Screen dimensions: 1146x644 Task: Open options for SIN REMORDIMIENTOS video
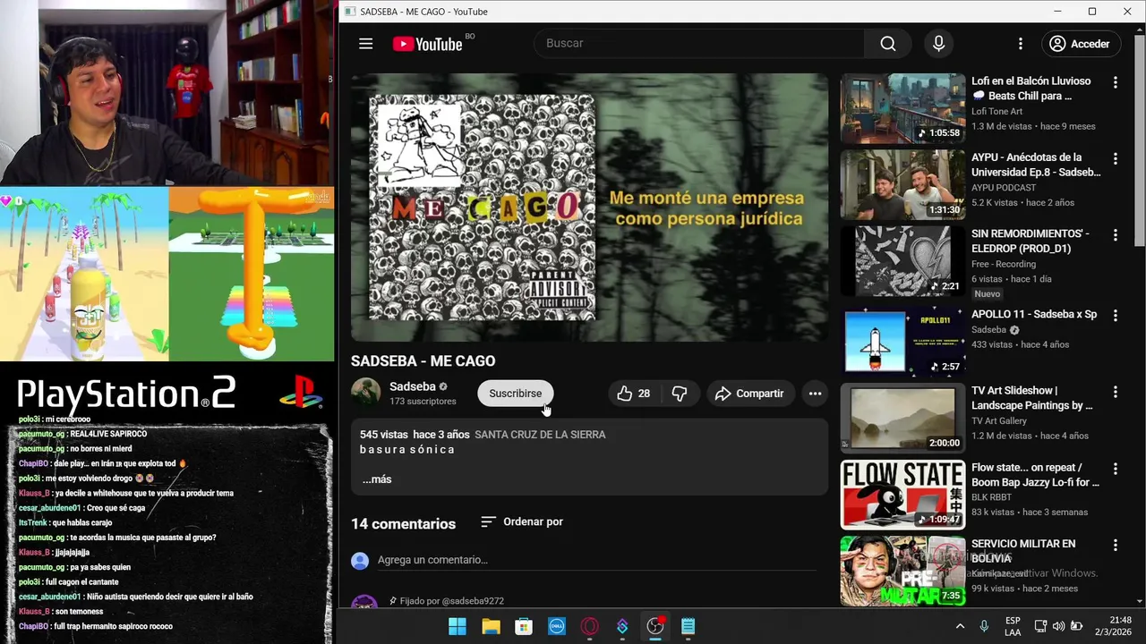[1116, 235]
